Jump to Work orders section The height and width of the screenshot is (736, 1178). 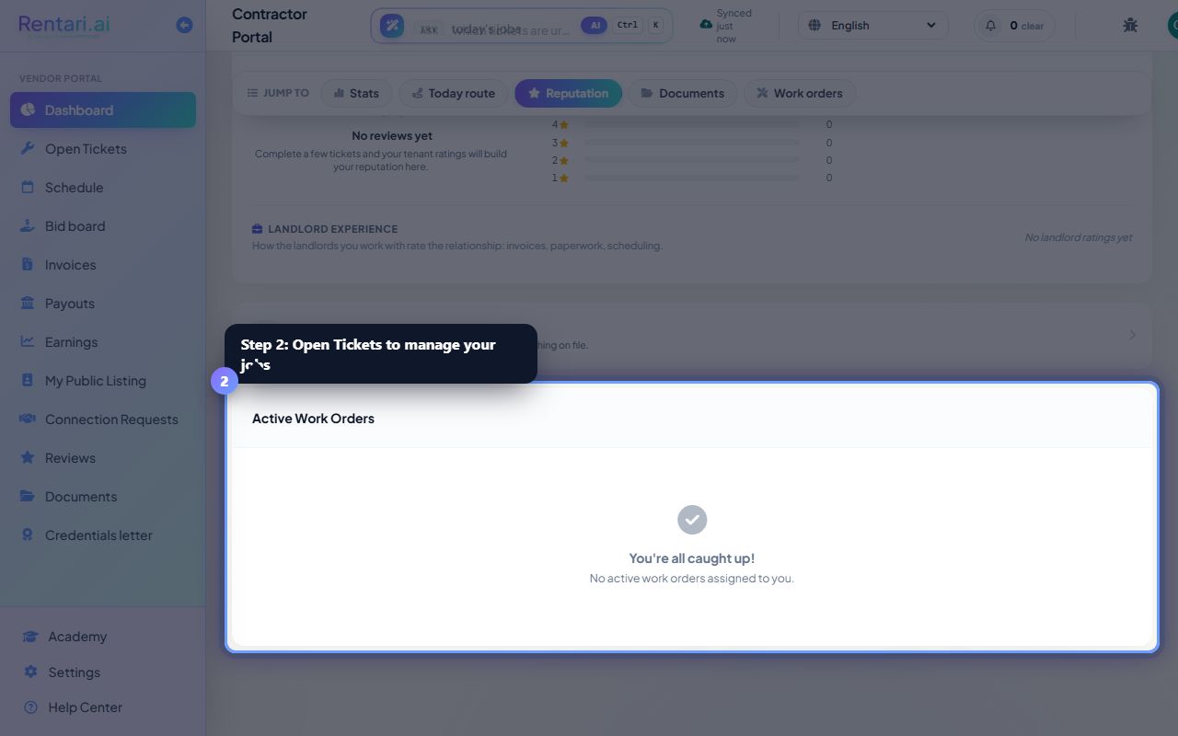pyautogui.click(x=800, y=93)
